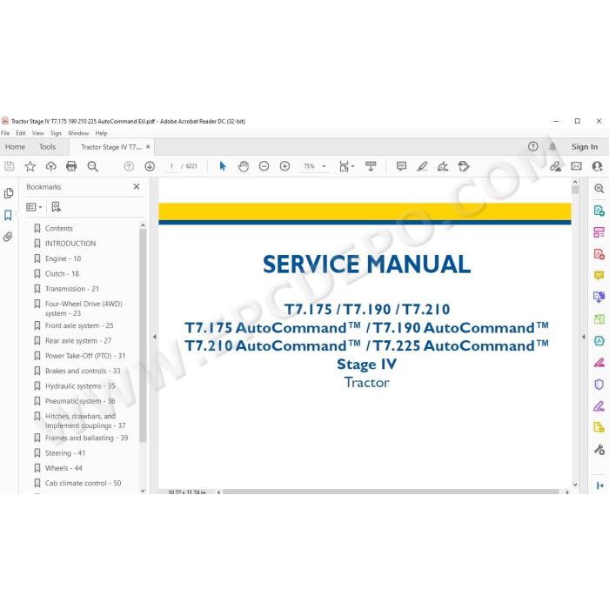
Task: Jump to Hydraulic systems - 35 bookmark
Action: point(80,386)
